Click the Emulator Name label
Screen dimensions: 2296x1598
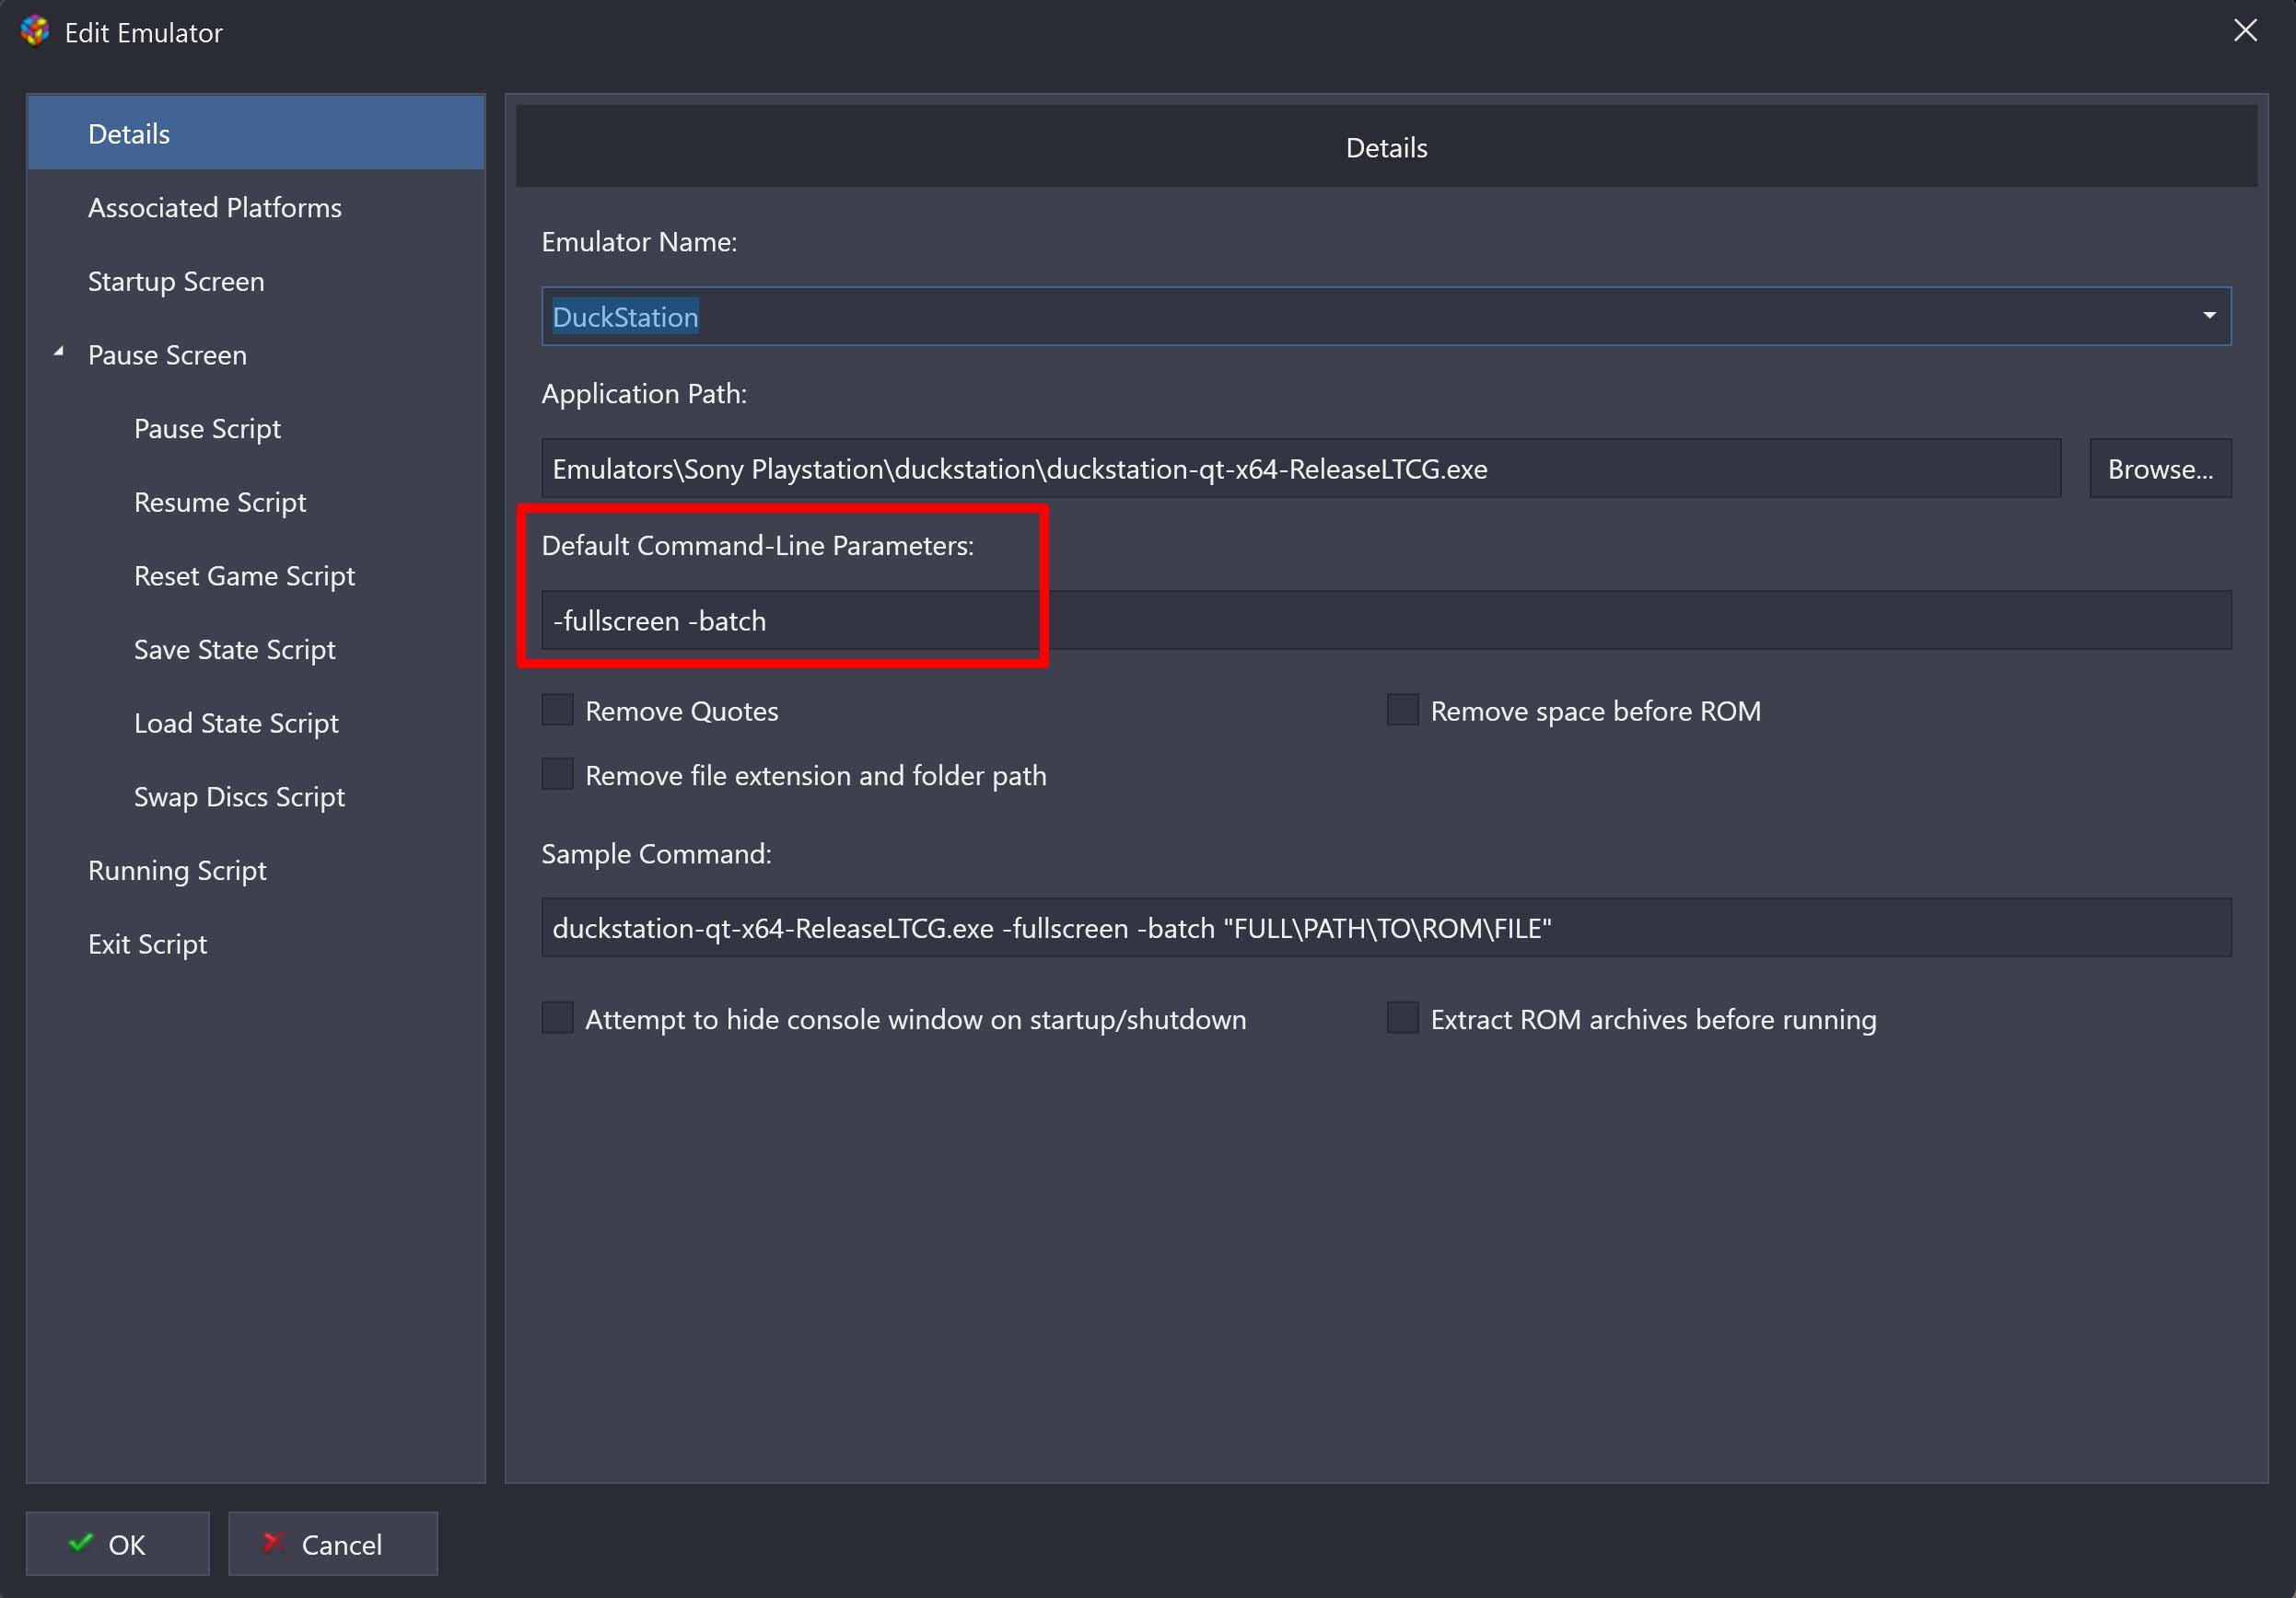click(x=639, y=242)
